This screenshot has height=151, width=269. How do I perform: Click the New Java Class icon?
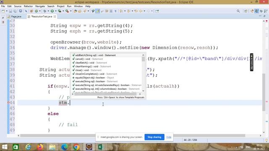coord(36,11)
